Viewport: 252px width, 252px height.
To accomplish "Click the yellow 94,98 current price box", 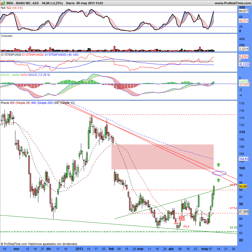I will (x=243, y=186).
